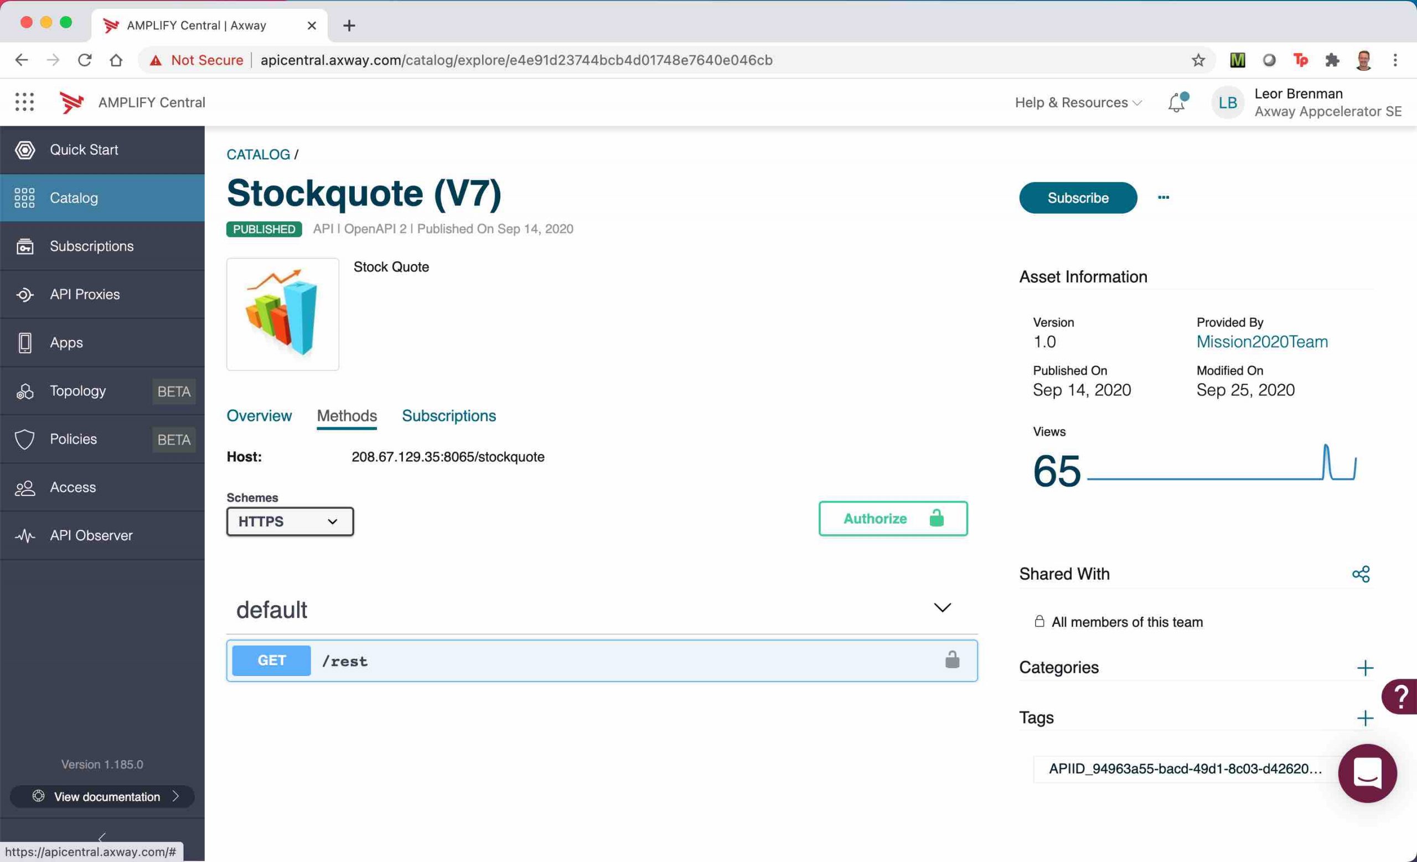Close the AMPLIFY Central tab
The height and width of the screenshot is (862, 1417).
311,25
